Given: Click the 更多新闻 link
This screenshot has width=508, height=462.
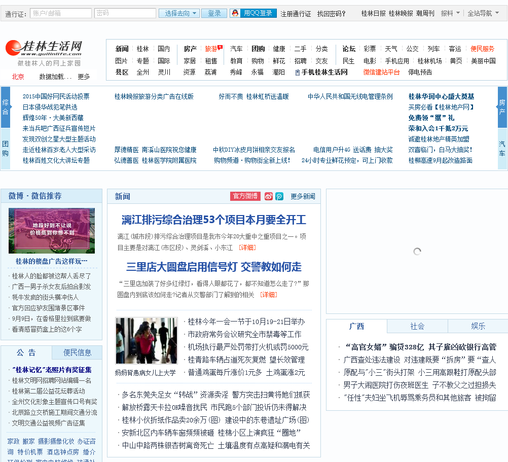Looking at the screenshot, I should (303, 196).
